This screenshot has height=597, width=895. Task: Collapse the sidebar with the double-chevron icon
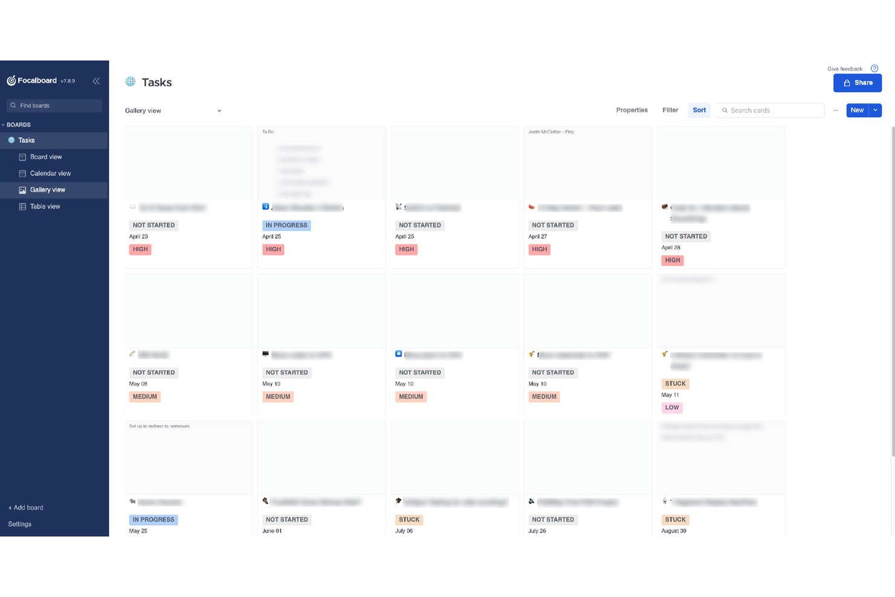pos(96,81)
